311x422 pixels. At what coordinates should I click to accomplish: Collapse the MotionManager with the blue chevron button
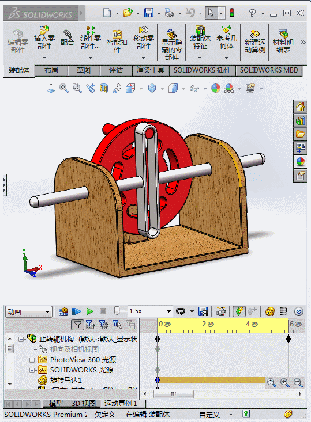298,311
